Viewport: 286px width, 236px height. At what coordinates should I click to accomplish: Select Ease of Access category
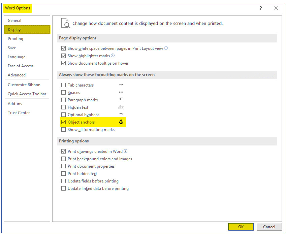(27, 66)
